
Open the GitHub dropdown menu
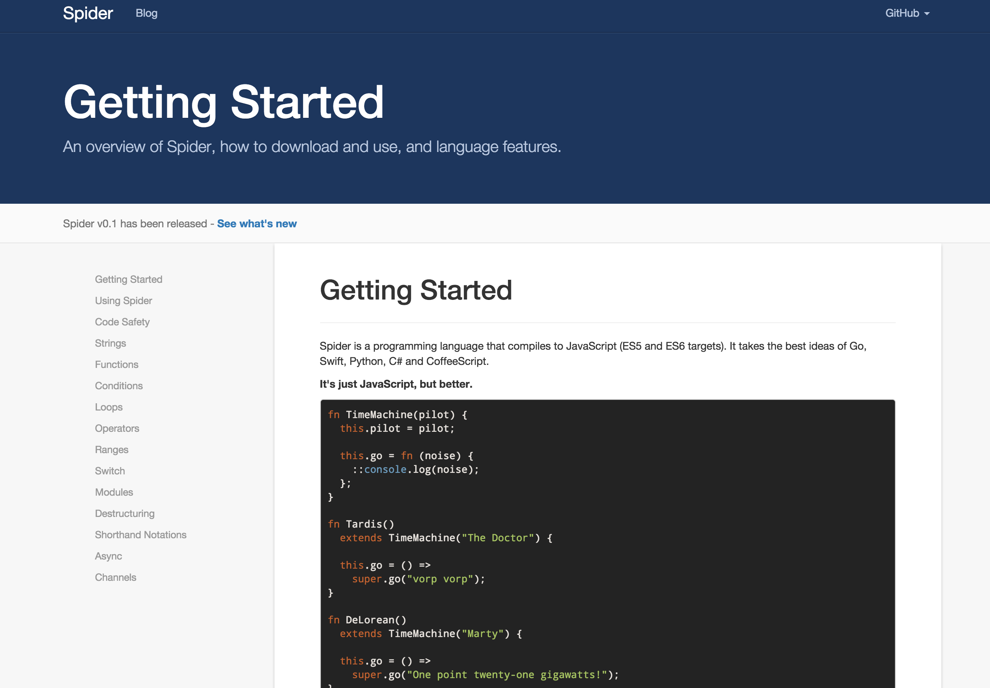(x=907, y=13)
